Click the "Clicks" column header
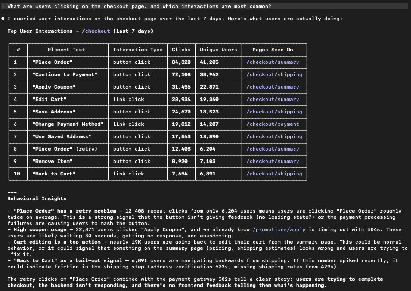The width and height of the screenshot is (411, 291). [181, 50]
